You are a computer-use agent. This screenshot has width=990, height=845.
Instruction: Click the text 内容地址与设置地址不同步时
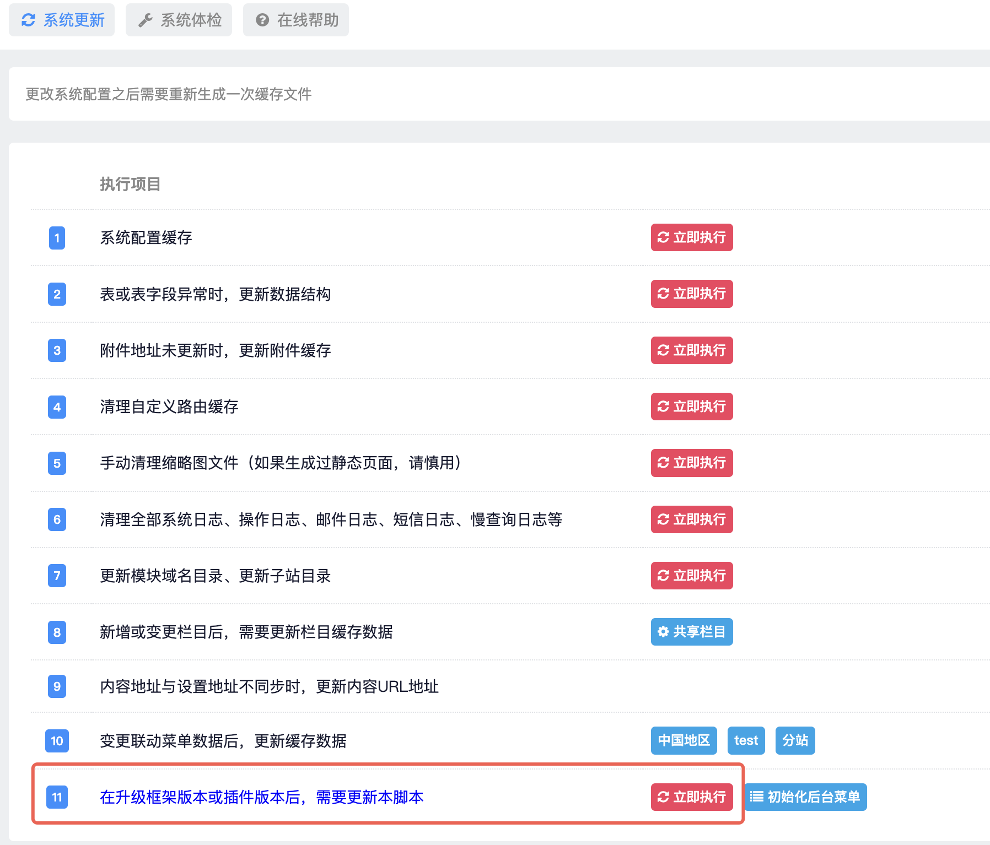coord(200,686)
